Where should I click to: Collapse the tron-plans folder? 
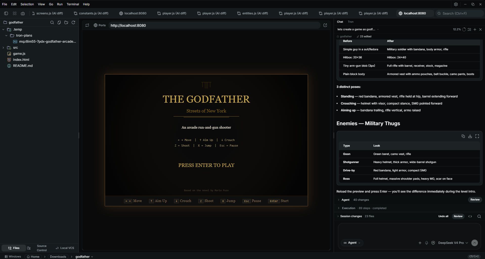pos(6,36)
